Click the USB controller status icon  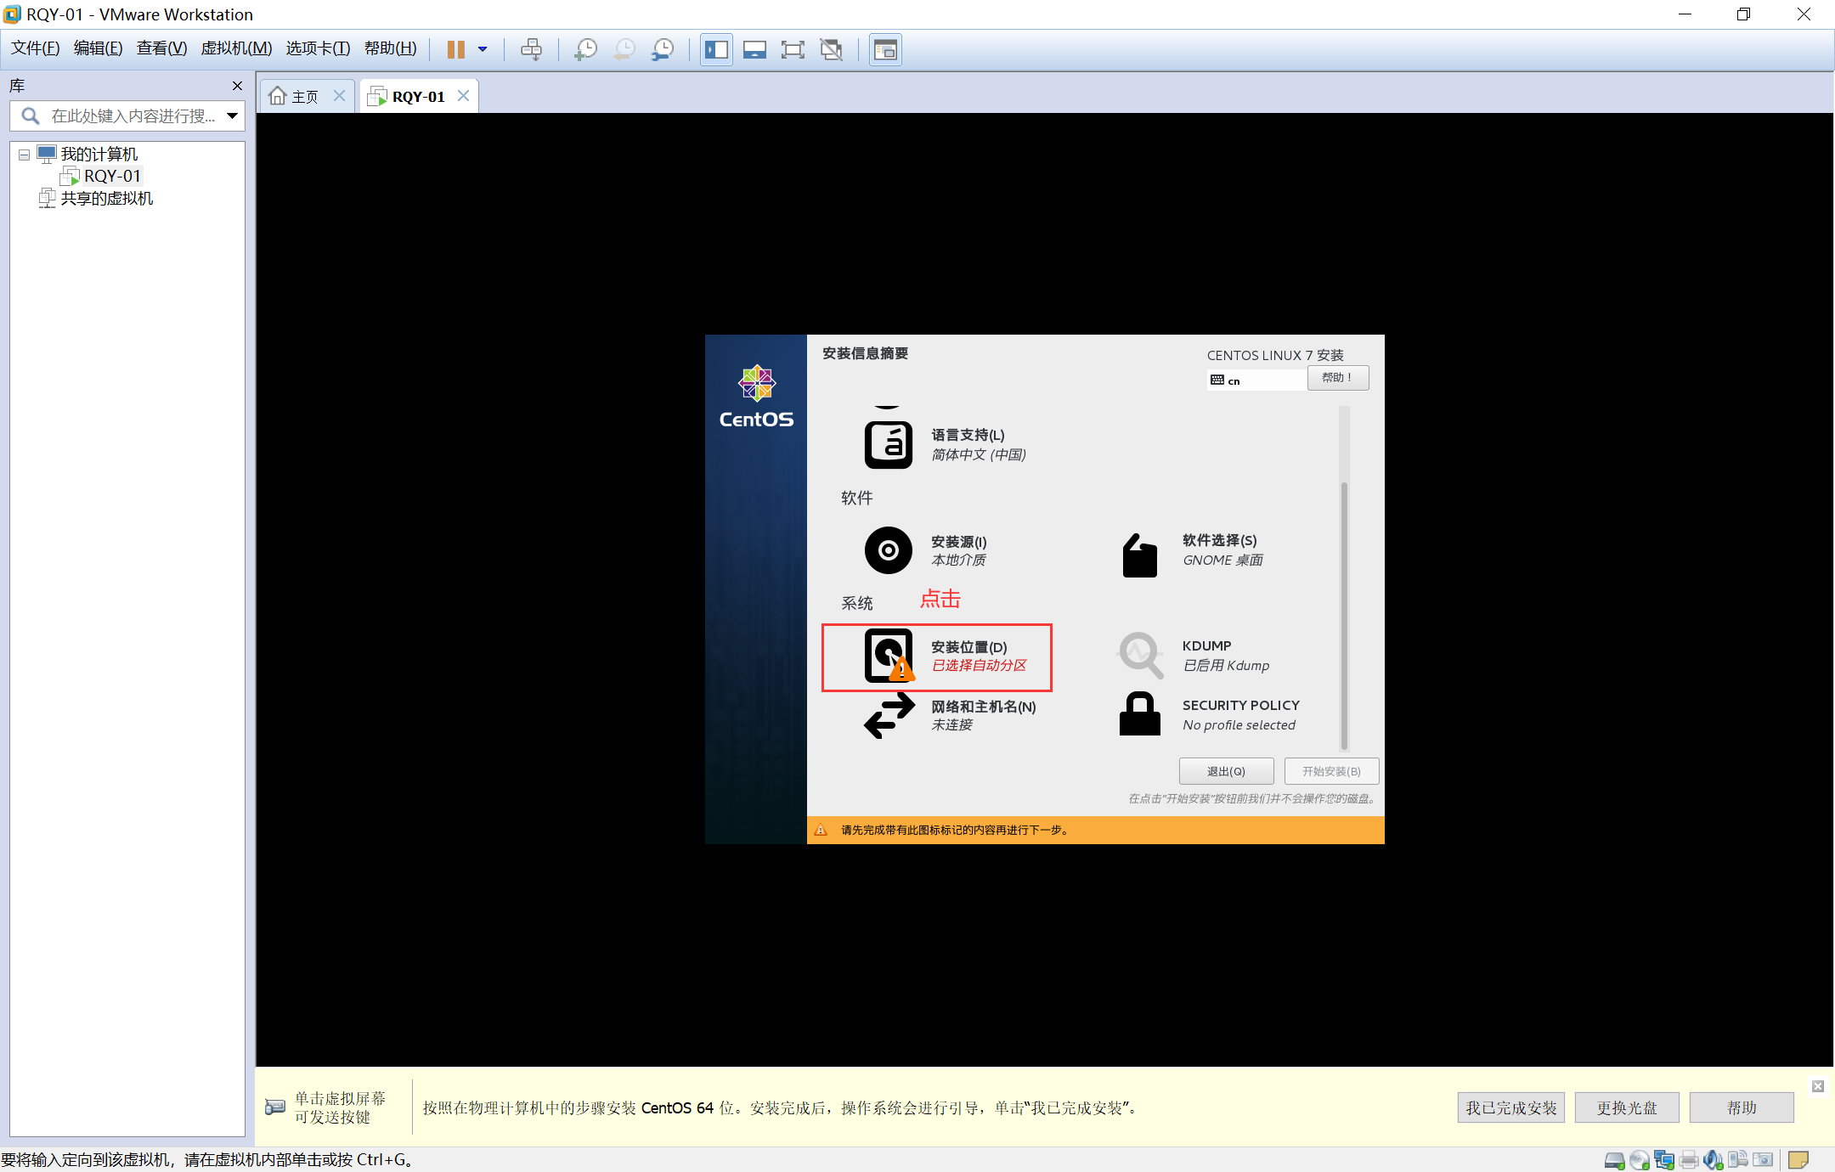click(1738, 1159)
